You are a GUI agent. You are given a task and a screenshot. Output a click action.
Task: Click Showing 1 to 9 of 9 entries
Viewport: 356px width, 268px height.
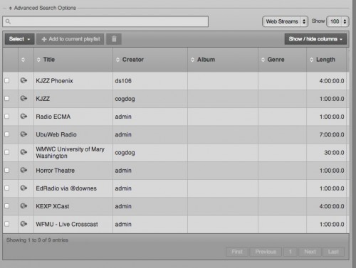(37, 240)
